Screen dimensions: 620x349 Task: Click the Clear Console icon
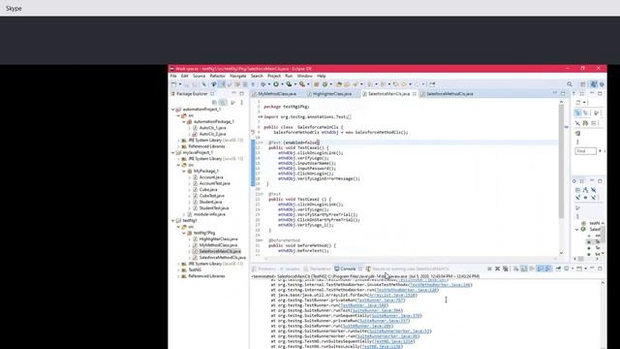516,269
